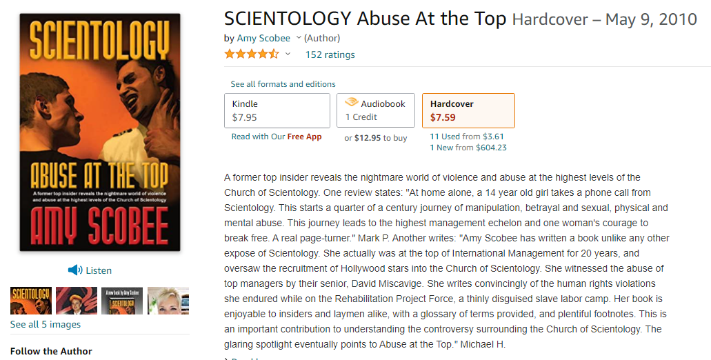
Task: Click the Audible logo icon on Audiobook
Action: [352, 103]
